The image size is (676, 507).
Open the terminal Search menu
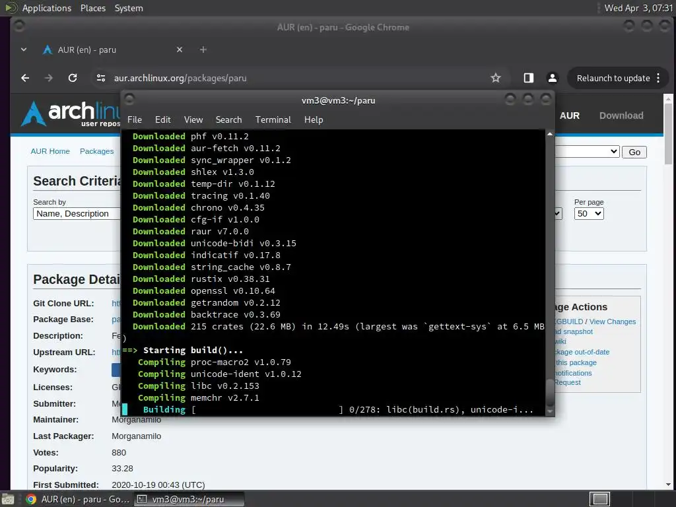[228, 119]
